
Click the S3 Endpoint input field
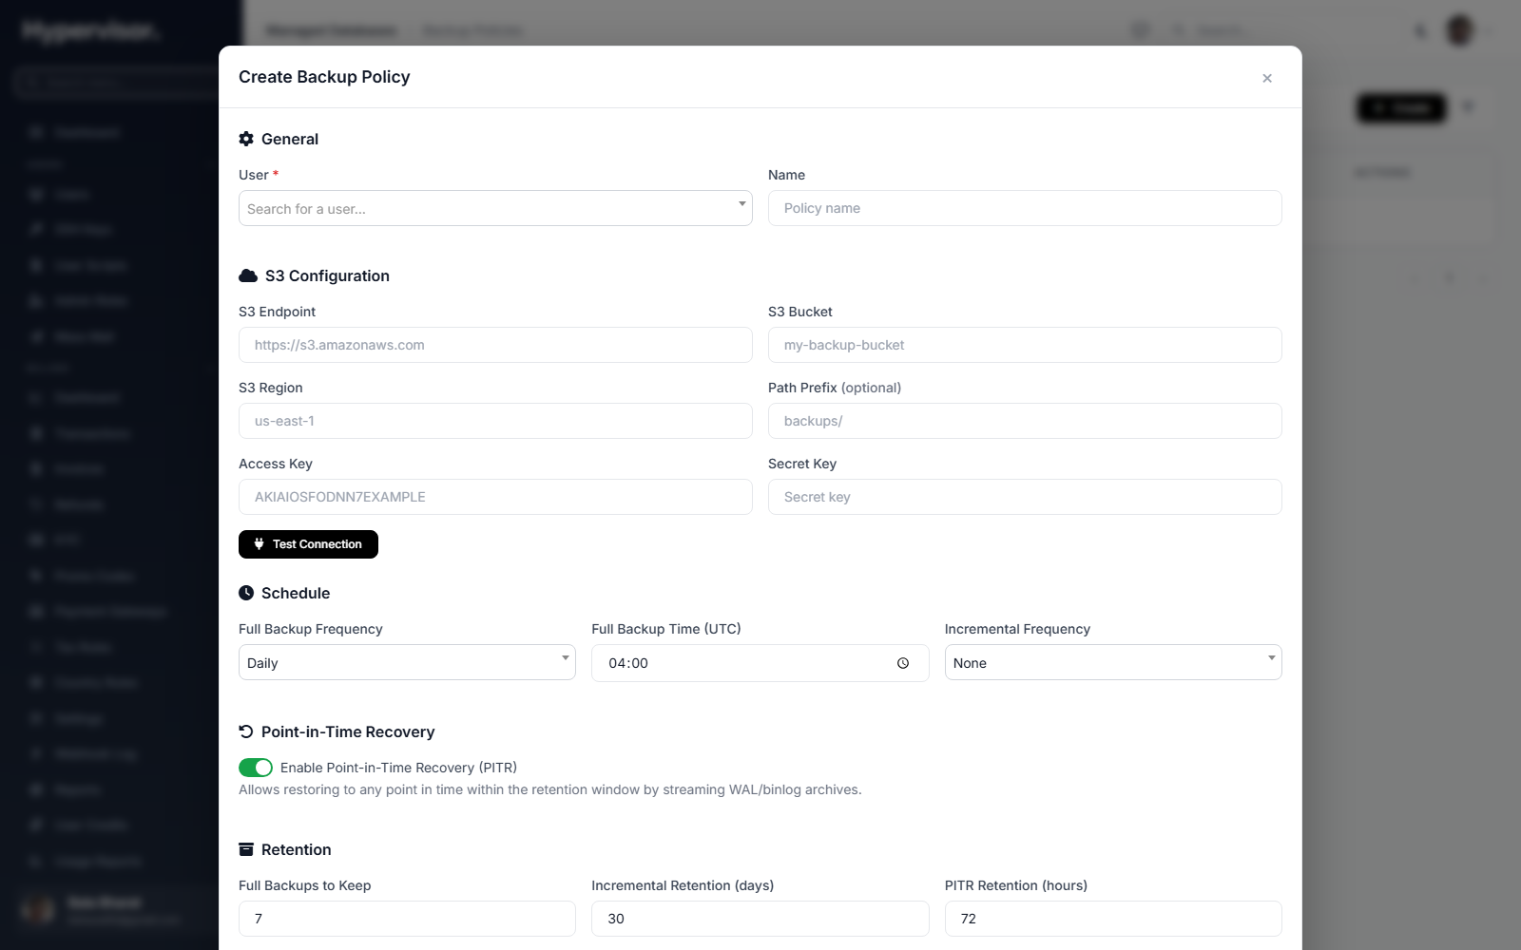[x=495, y=345]
